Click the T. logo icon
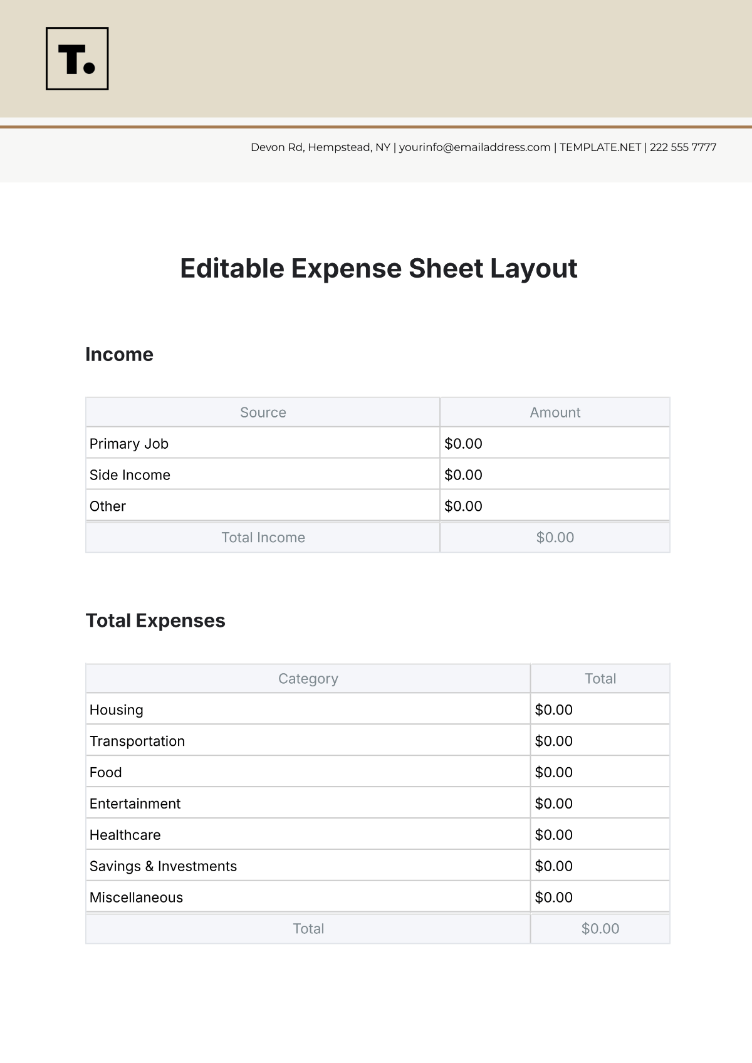This screenshot has width=752, height=1063. click(x=77, y=58)
